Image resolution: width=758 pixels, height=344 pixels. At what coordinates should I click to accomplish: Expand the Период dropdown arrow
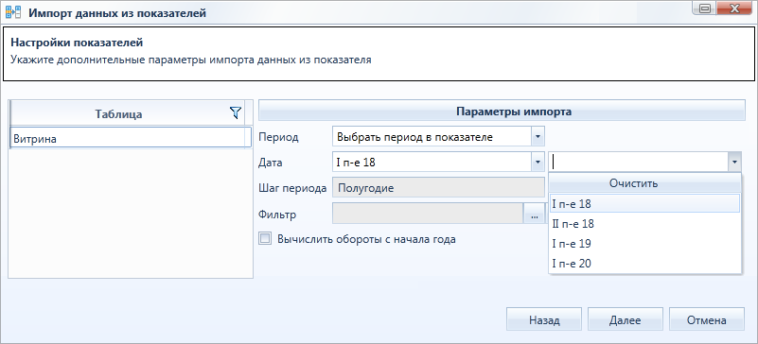click(538, 137)
